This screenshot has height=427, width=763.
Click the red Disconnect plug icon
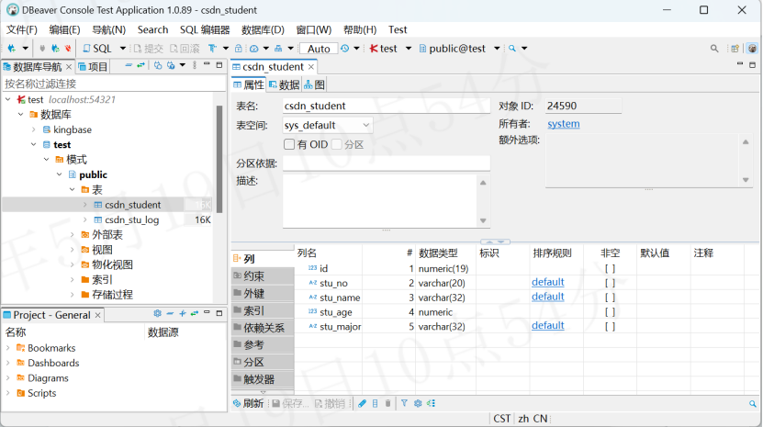(x=68, y=48)
